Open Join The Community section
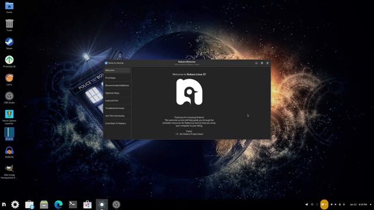Image resolution: width=374 pixels, height=210 pixels. click(117, 116)
